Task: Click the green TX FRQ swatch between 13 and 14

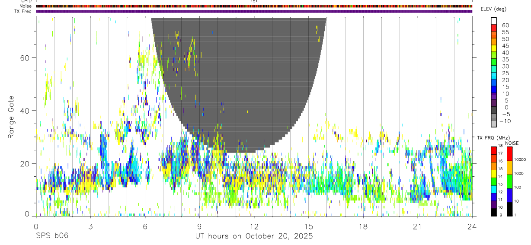Action: (494, 181)
